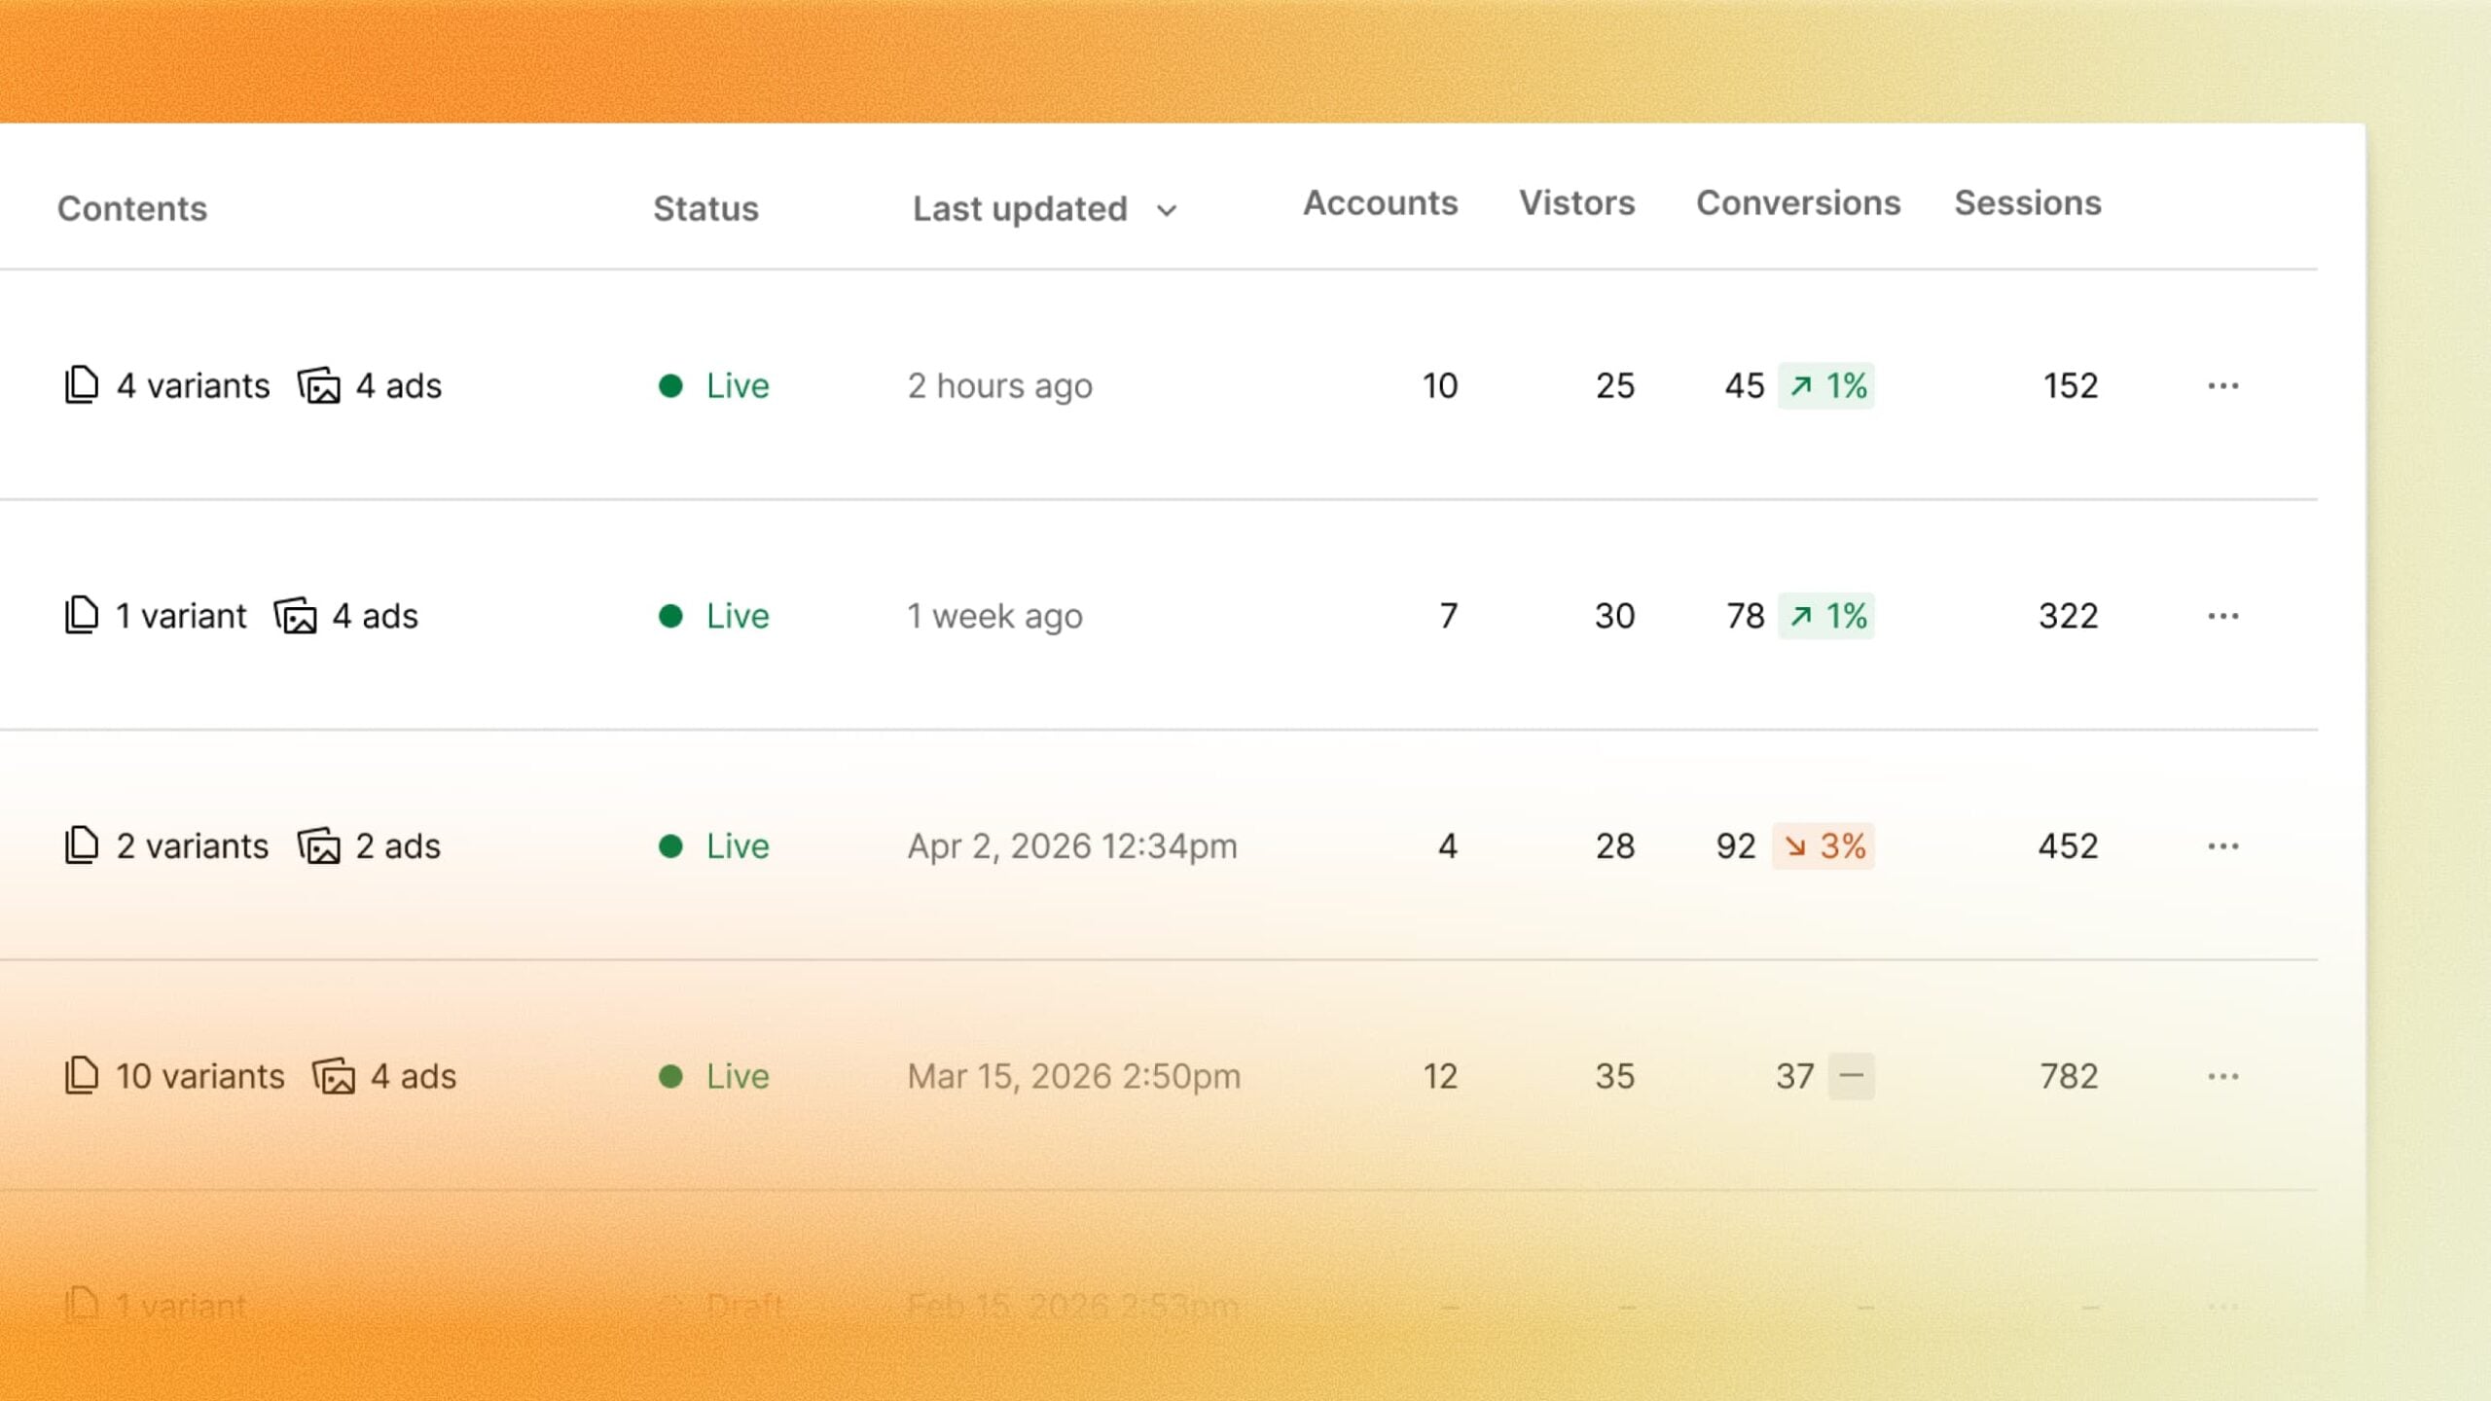Click the ads image icon in the 10 variants row
This screenshot has width=2491, height=1401.
[x=334, y=1075]
